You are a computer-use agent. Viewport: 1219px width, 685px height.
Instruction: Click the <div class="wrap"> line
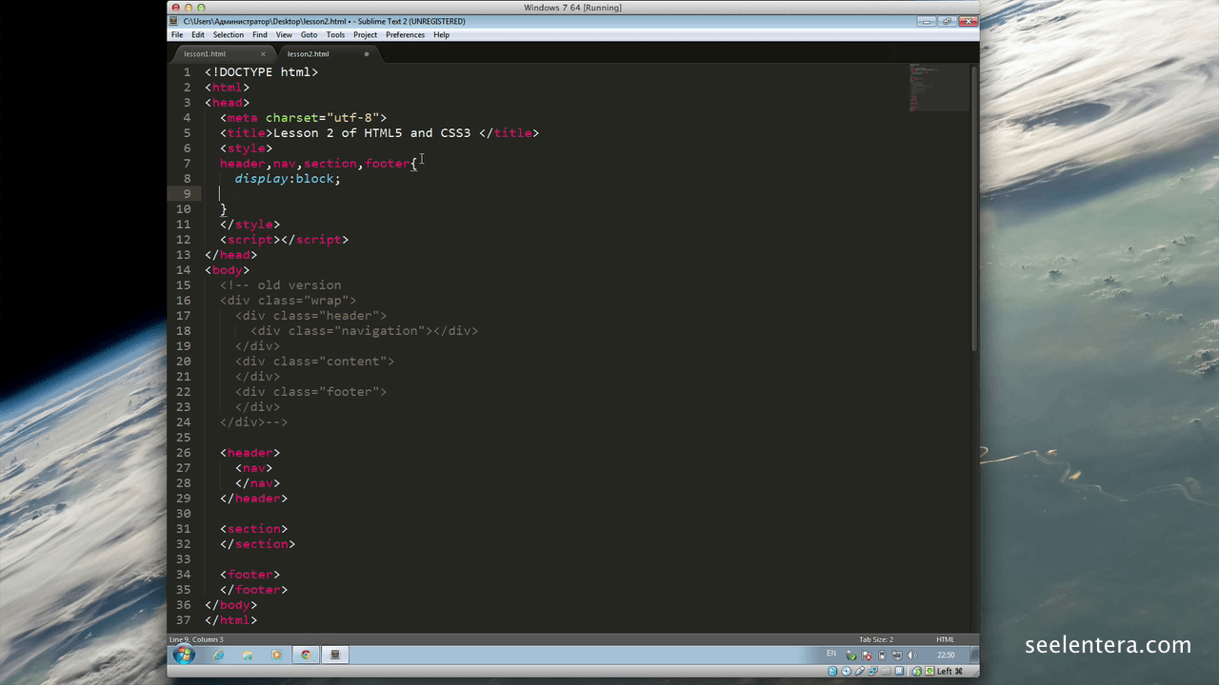point(288,301)
